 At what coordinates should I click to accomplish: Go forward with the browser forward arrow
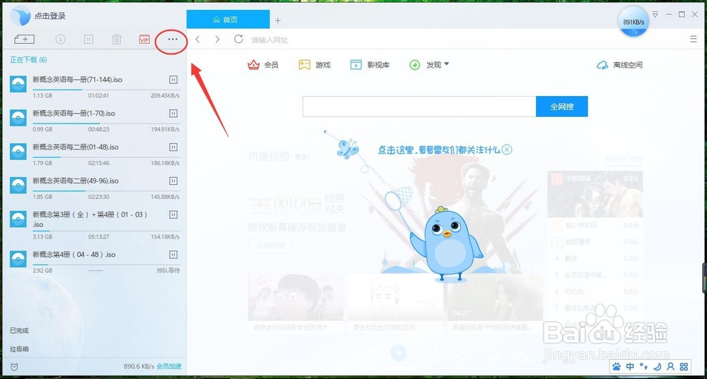pos(217,39)
